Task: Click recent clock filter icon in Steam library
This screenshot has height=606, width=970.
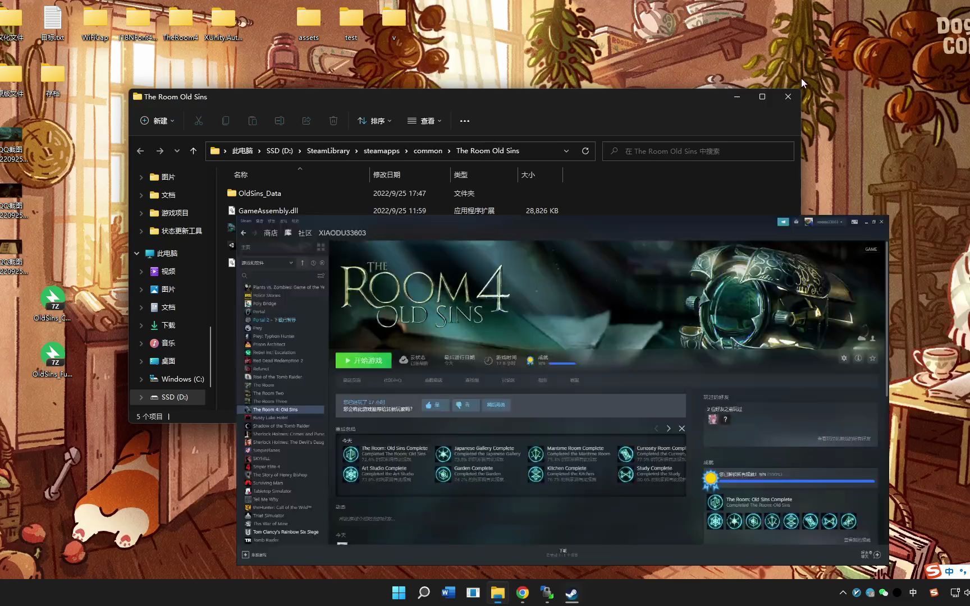Action: pos(313,263)
